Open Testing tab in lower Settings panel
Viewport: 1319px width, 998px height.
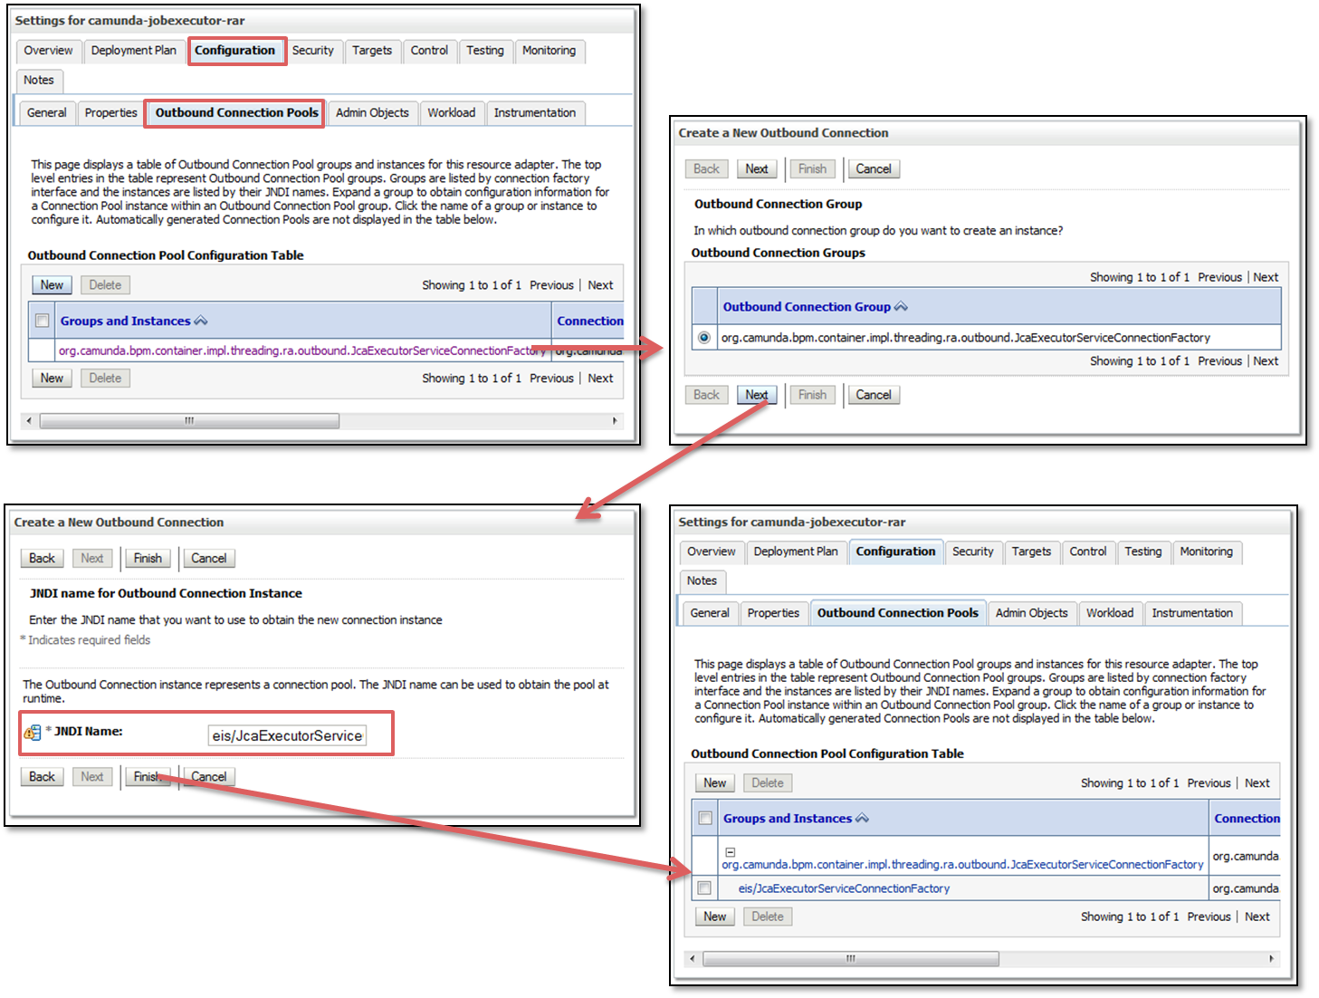click(x=1143, y=552)
